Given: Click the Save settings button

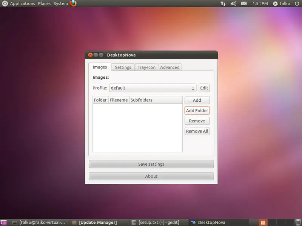Looking at the screenshot, I should pyautogui.click(x=151, y=164).
